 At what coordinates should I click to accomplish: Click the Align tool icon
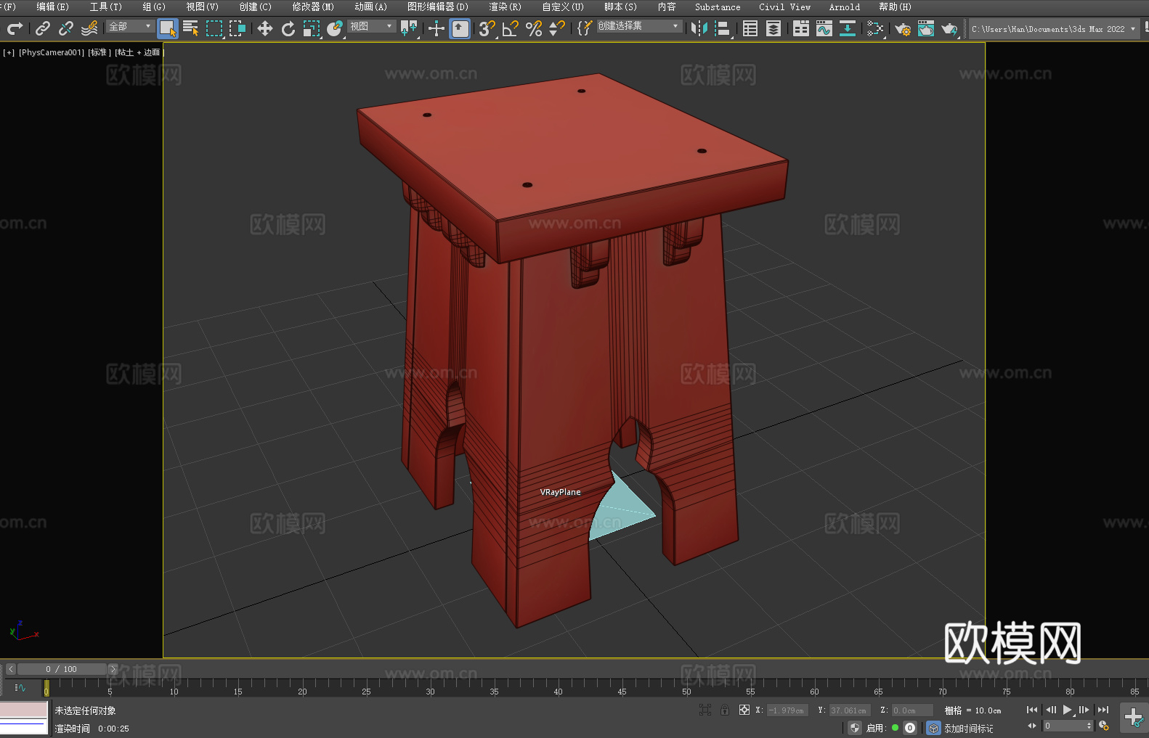click(x=723, y=28)
